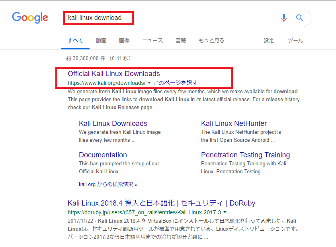Open the ツール options

point(295,40)
